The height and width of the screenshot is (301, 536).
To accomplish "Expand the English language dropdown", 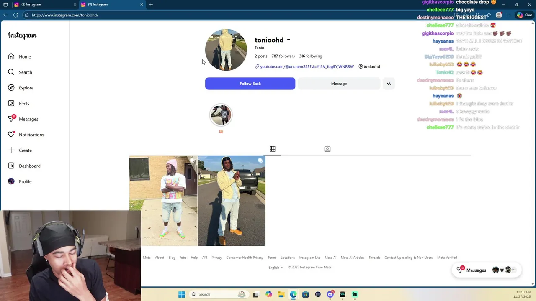I will 276,267.
